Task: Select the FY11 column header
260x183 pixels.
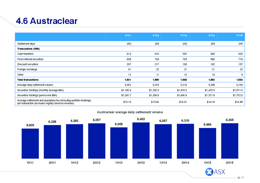Action: (128, 36)
